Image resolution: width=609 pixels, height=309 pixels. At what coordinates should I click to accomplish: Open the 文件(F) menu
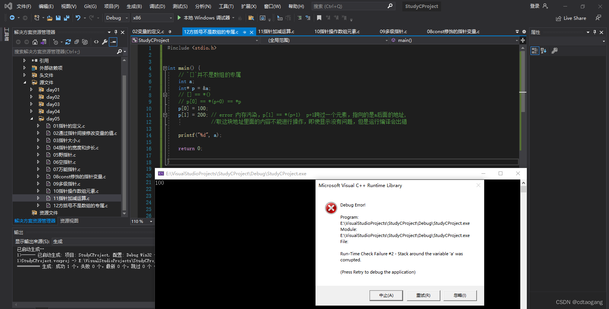24,6
